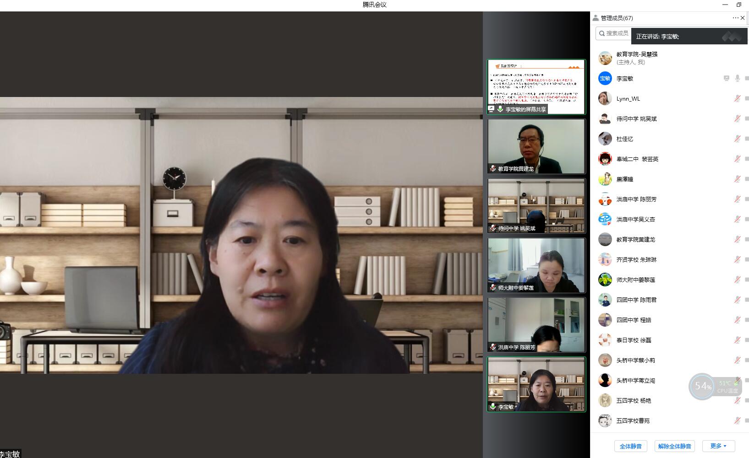Click avatar next to 四团中学 程皓
The image size is (749, 458).
pyautogui.click(x=605, y=320)
